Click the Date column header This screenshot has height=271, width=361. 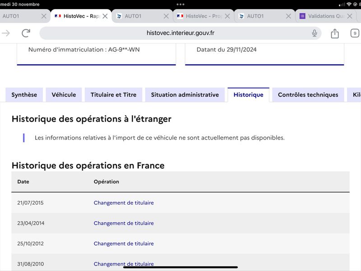point(23,182)
